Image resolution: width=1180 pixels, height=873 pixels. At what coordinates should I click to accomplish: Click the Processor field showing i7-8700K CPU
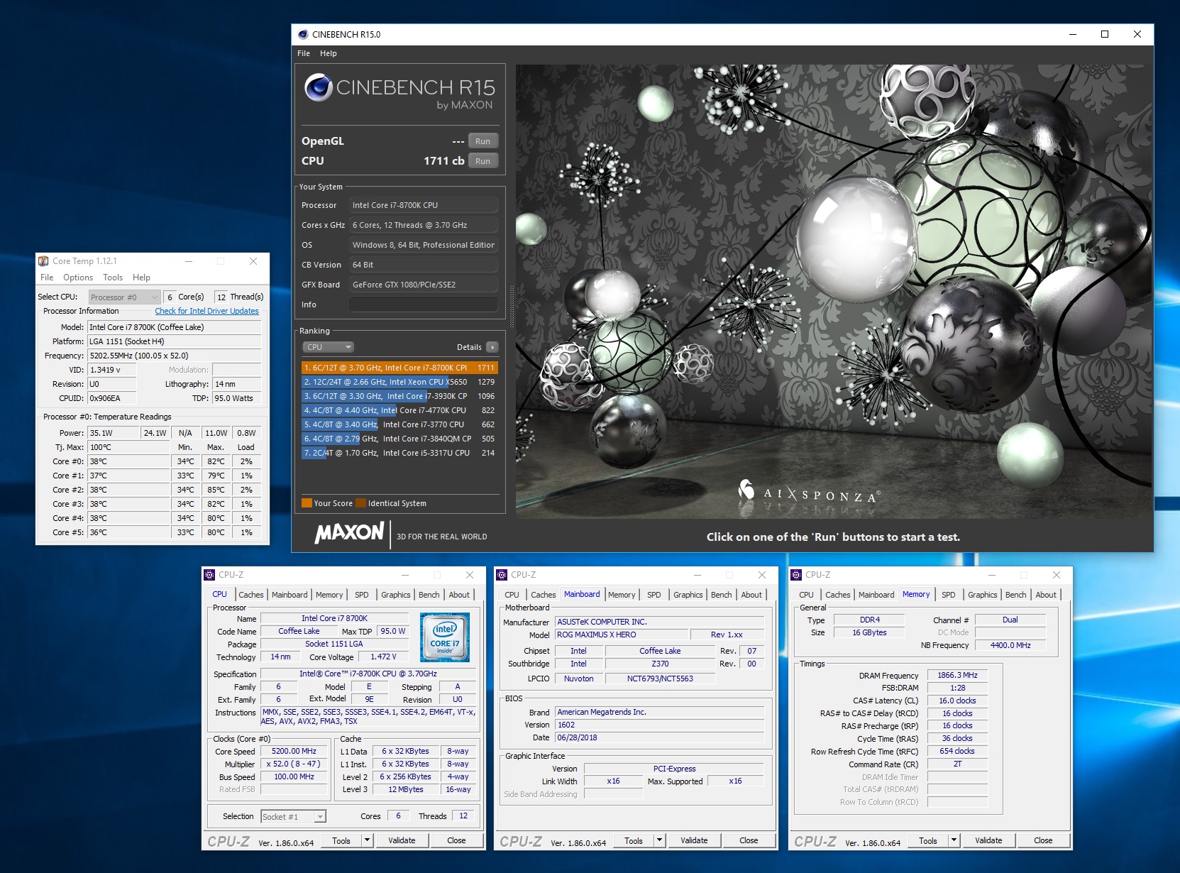[x=423, y=205]
